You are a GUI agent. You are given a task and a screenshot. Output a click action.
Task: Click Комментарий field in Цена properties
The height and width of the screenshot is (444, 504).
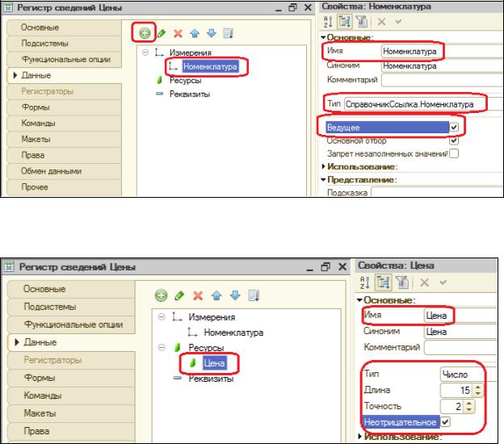click(461, 347)
